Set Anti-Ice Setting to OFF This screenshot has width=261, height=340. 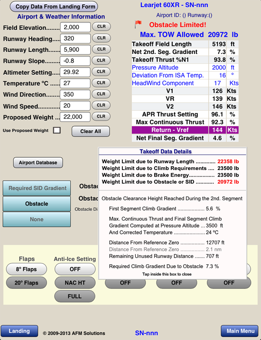75,269
